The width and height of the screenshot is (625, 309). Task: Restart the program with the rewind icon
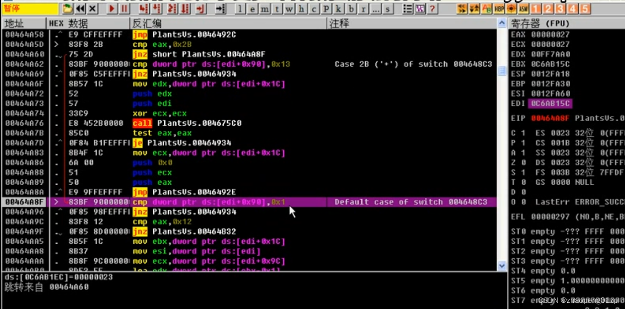tap(80, 9)
